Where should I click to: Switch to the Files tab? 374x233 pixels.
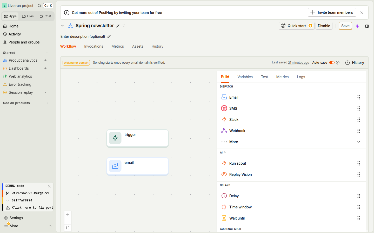pyautogui.click(x=28, y=16)
